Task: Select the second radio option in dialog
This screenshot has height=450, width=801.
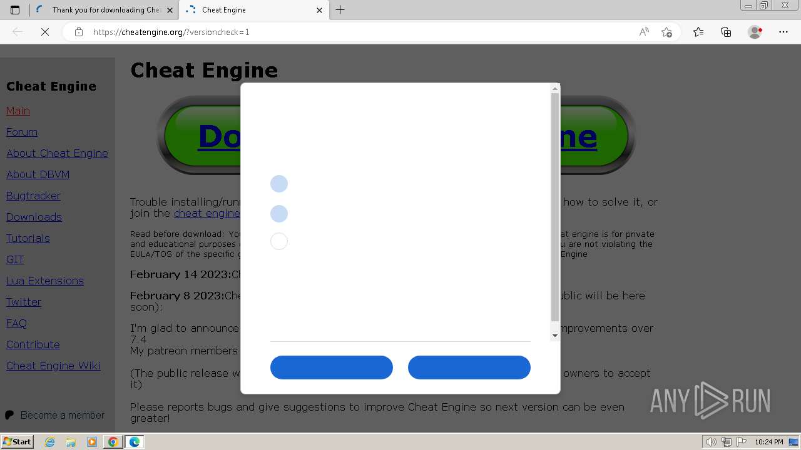Action: (279, 214)
